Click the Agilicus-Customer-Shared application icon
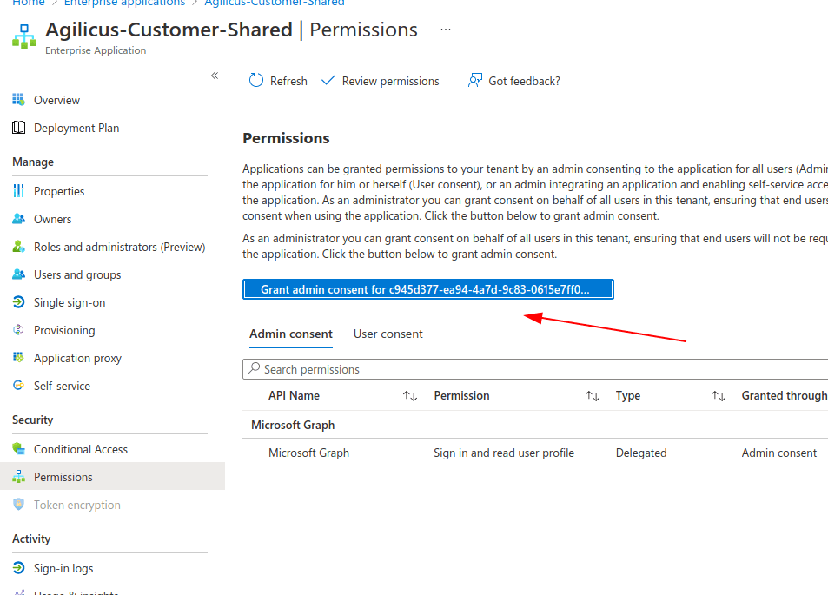 (x=24, y=36)
